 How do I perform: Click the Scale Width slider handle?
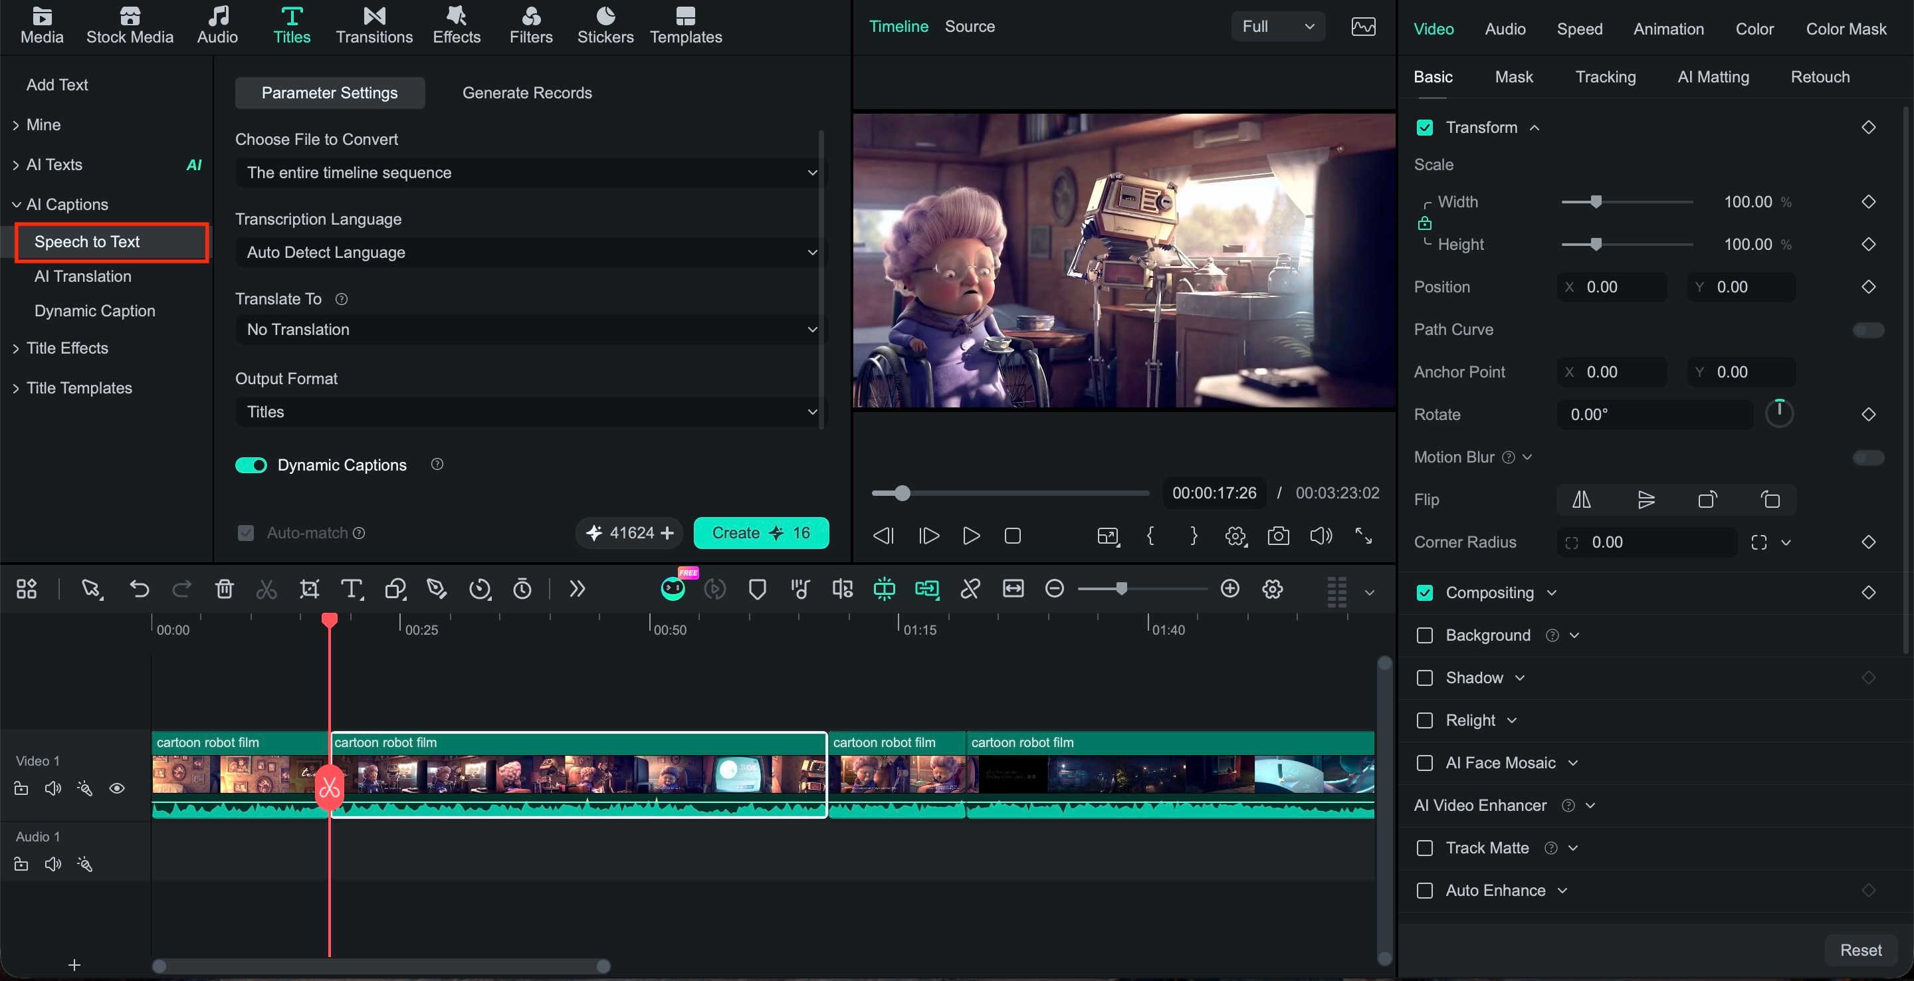[x=1595, y=202]
